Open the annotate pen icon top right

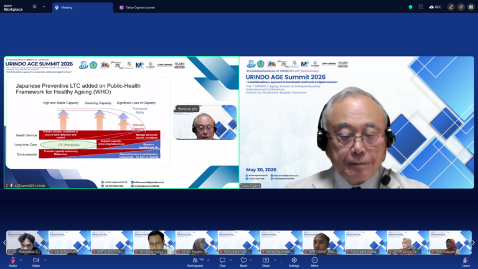click(451, 7)
